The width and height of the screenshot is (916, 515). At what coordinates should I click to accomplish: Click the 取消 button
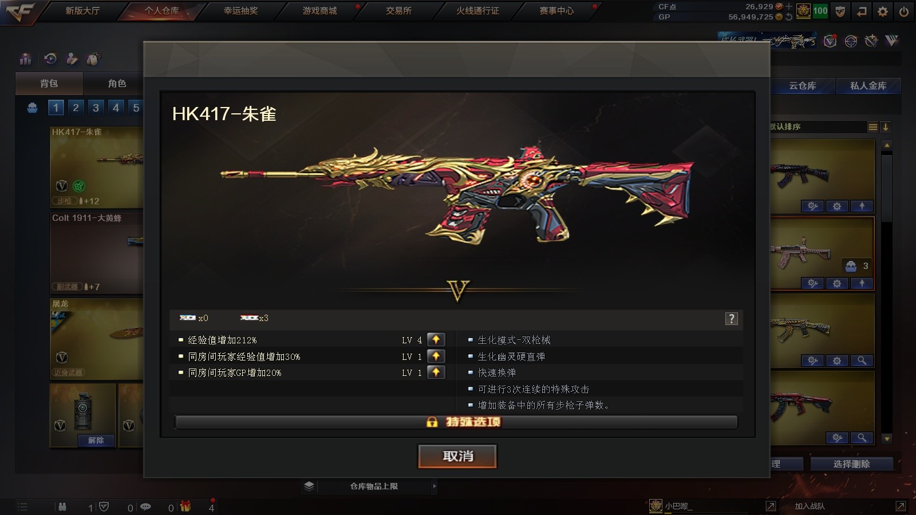(x=457, y=456)
